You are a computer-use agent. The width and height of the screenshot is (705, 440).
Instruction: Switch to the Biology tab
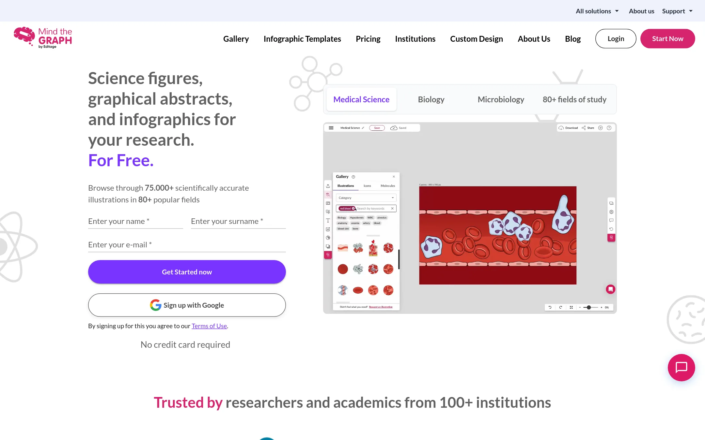431,99
